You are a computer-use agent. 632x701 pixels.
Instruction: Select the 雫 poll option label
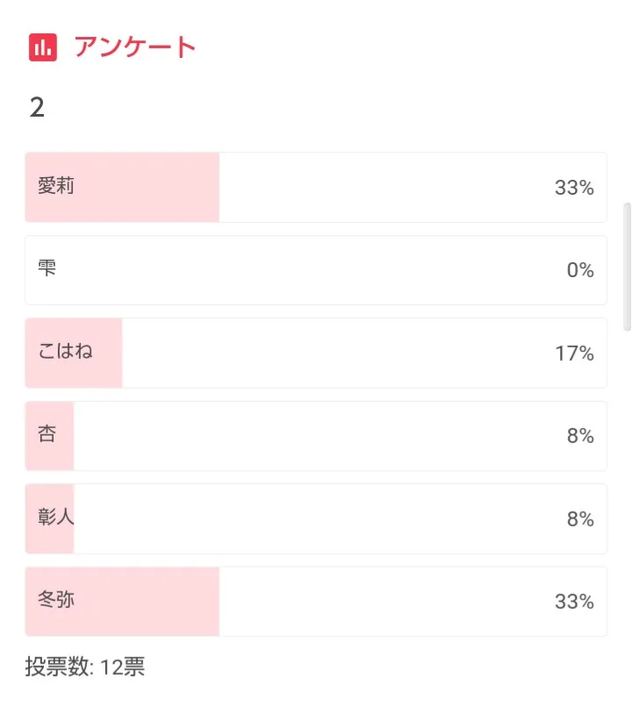[x=47, y=268]
